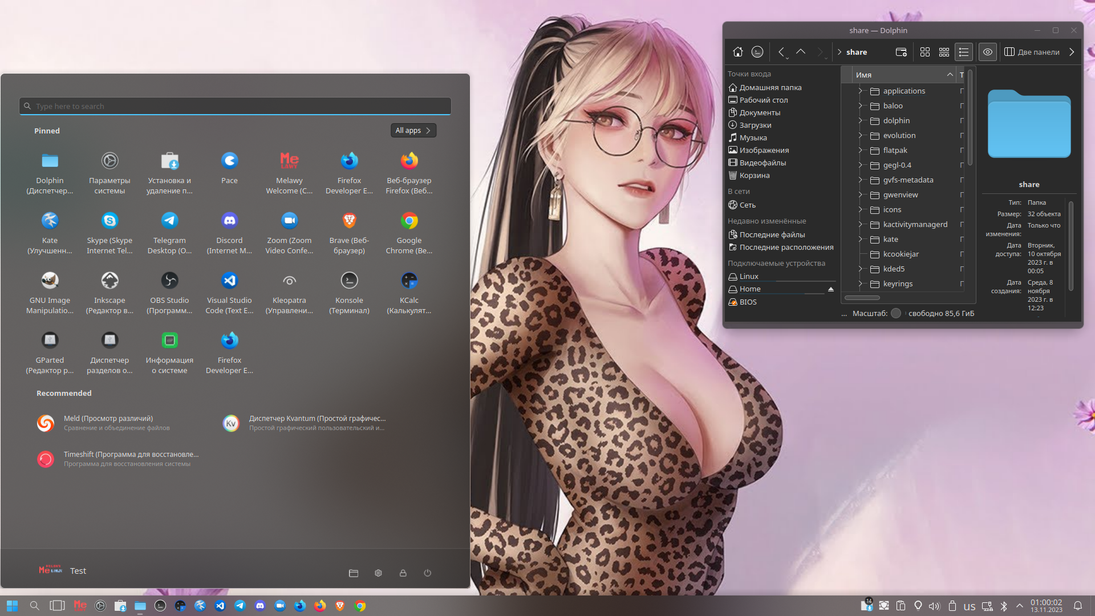The image size is (1095, 616).
Task: Click the Type here to search field
Action: 235,106
